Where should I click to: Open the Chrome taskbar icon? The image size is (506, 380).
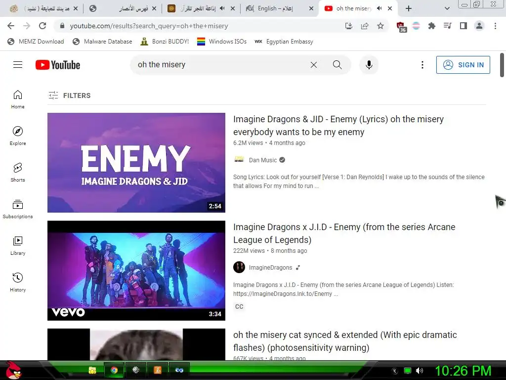(x=114, y=370)
